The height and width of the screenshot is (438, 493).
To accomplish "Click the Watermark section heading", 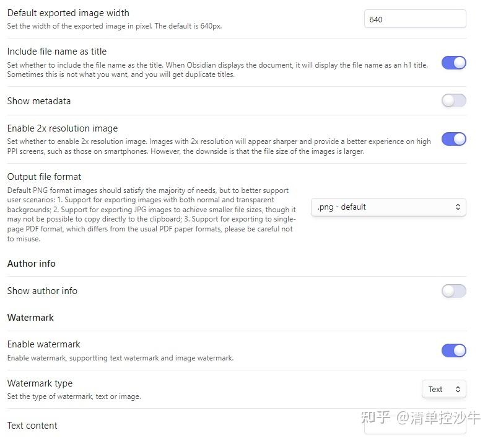I will (30, 318).
